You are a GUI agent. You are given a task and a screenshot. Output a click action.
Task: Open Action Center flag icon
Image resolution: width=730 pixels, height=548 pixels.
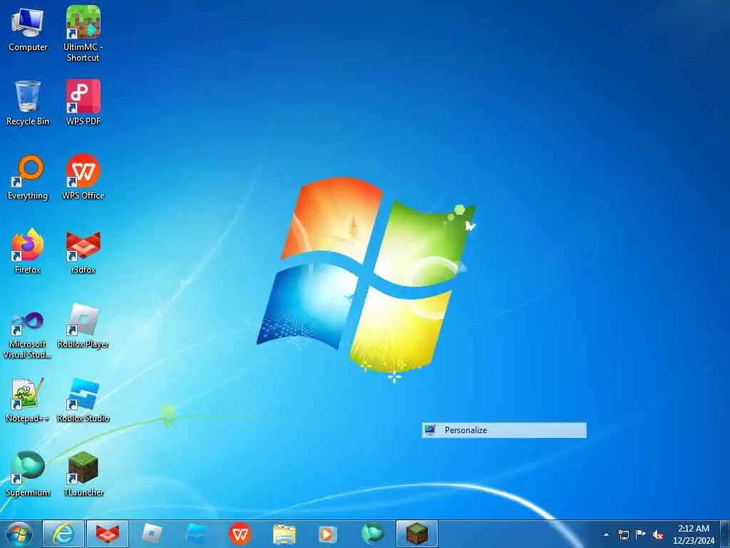pyautogui.click(x=641, y=534)
